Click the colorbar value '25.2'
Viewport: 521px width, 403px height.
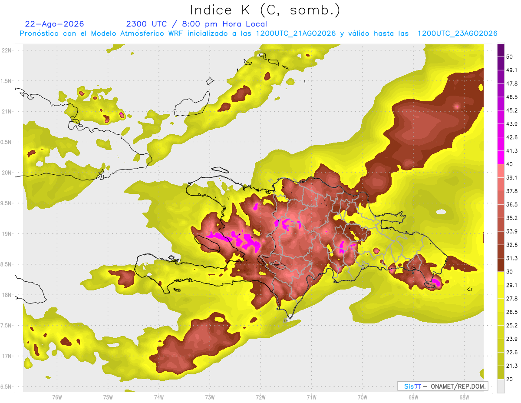(511, 325)
